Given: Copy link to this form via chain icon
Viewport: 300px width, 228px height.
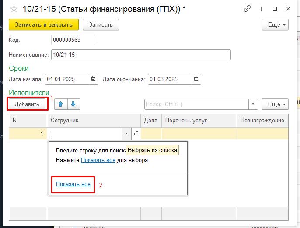Looking at the screenshot, I should 247,9.
